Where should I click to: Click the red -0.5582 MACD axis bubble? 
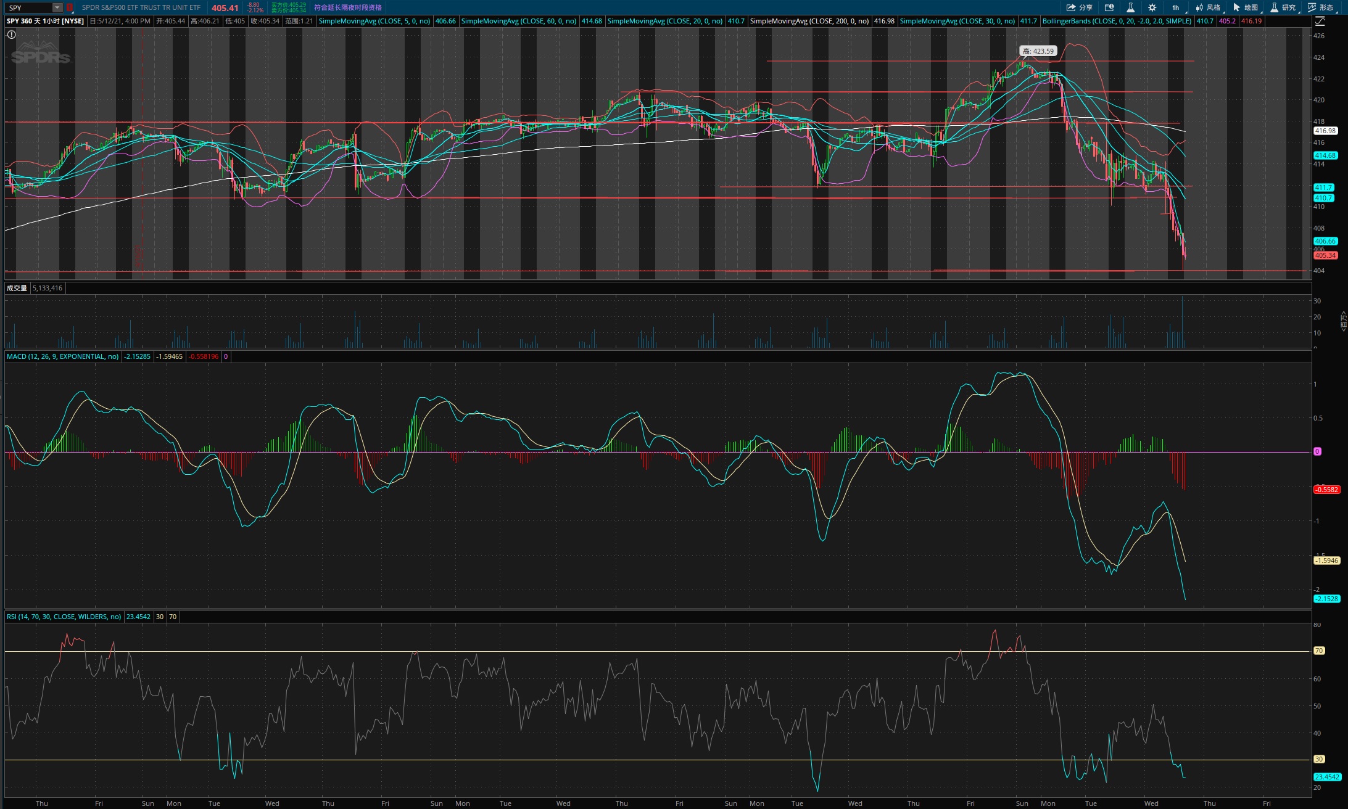click(x=1327, y=490)
